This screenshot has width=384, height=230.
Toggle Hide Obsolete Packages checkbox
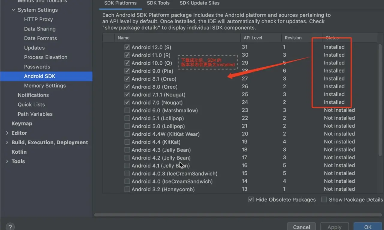tap(251, 199)
